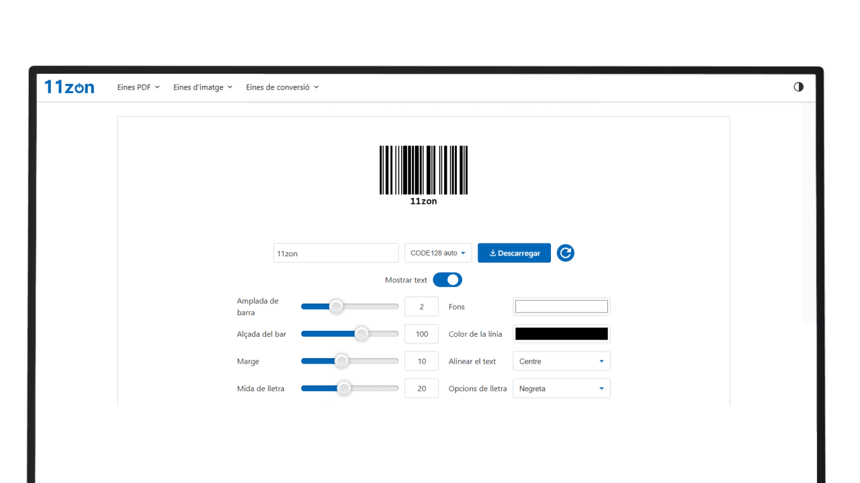Click the page vertical scrollbar
Image resolution: width=860 pixels, height=483 pixels.
pos(809,213)
